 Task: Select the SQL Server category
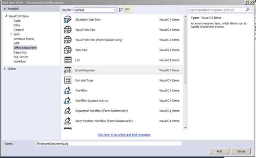21,57
